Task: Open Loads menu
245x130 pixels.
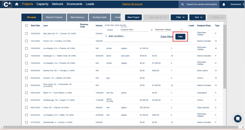Action: (x=90, y=4)
